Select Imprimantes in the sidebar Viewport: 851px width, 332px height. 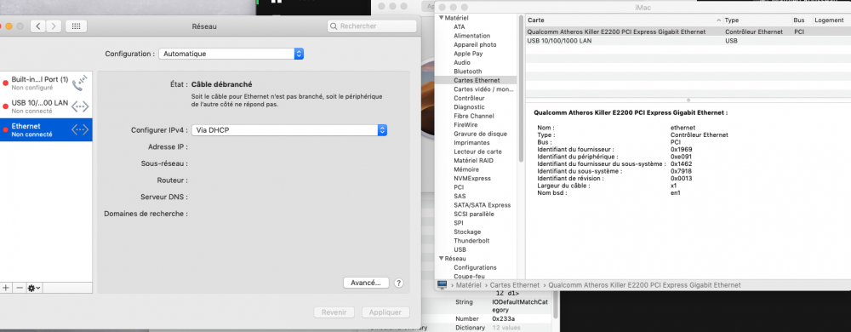coord(471,143)
